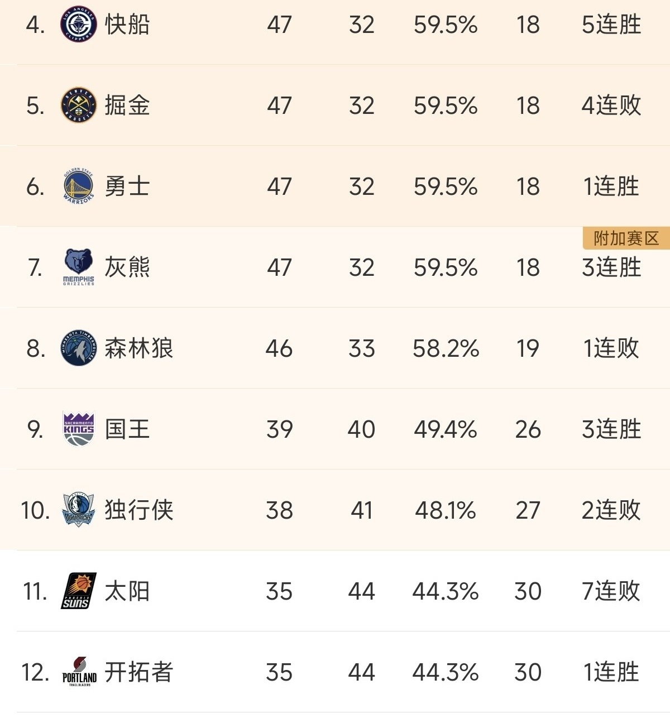The height and width of the screenshot is (718, 670).
Task: Click the Minnesota Timberwolves logo
Action: (78, 348)
